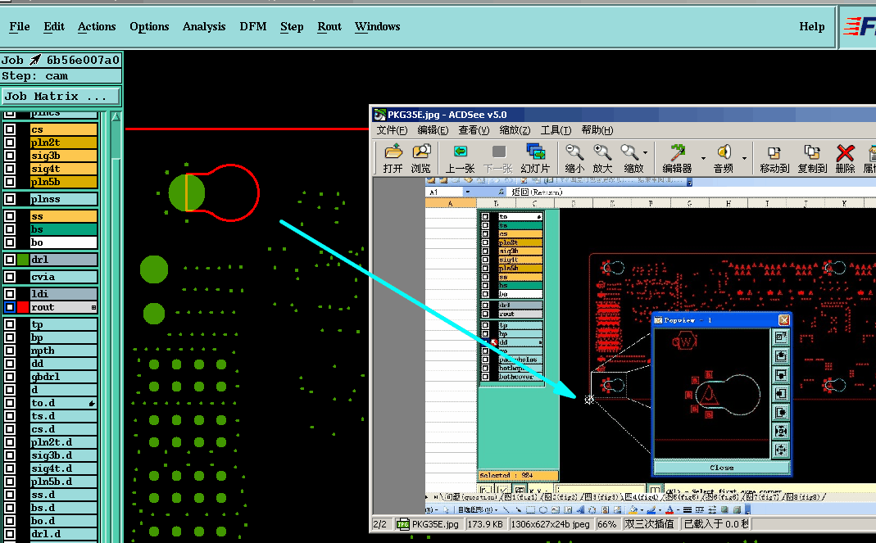Click the marker icon on the to.d layer row

click(92, 403)
